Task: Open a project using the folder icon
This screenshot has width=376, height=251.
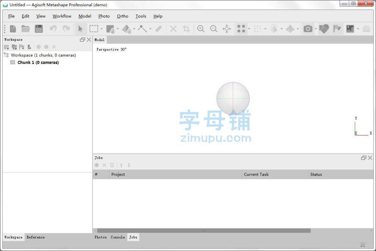Action: [26, 29]
